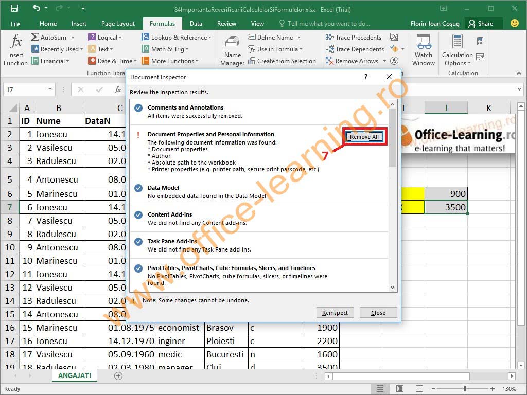Click the Recently Used star icon
The width and height of the screenshot is (527, 395).
coord(35,49)
